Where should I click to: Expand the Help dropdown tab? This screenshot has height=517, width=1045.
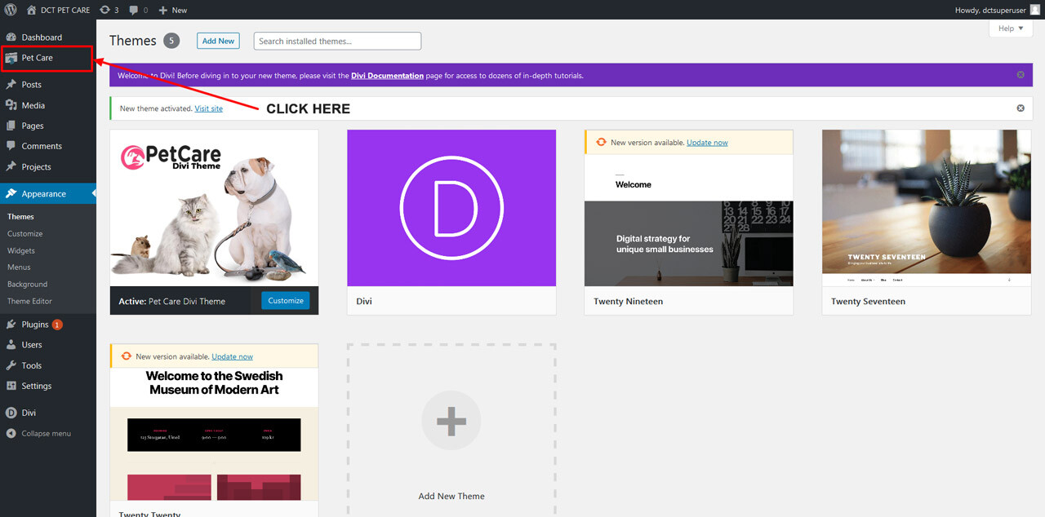[x=1011, y=29]
